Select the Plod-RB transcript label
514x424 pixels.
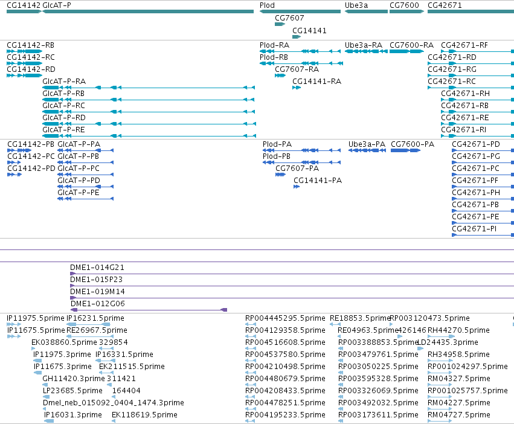point(274,57)
